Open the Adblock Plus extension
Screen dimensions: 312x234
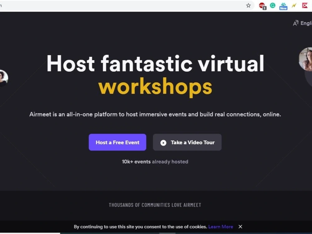coord(263,6)
